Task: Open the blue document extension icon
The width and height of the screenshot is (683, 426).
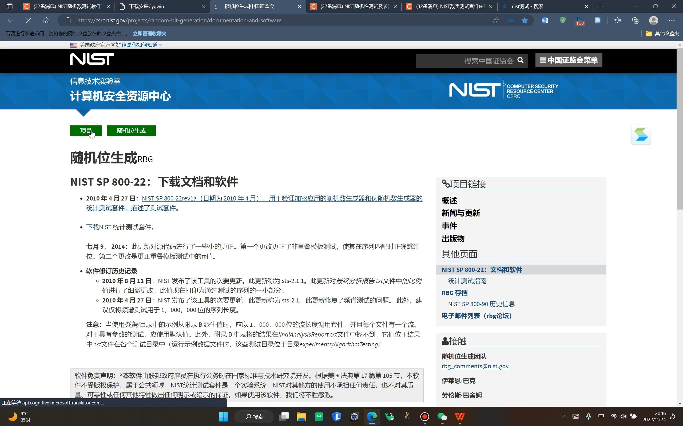Action: click(x=597, y=20)
